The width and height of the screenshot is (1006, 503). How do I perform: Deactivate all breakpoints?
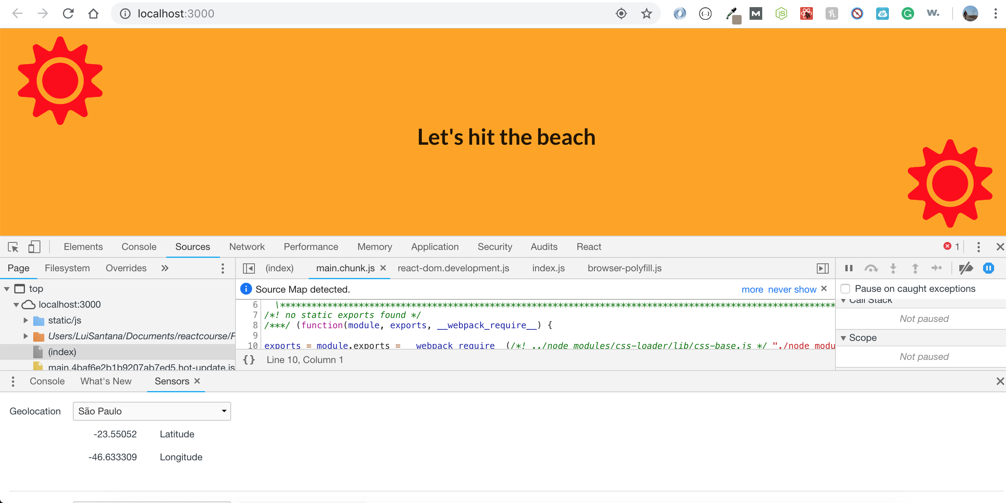966,268
